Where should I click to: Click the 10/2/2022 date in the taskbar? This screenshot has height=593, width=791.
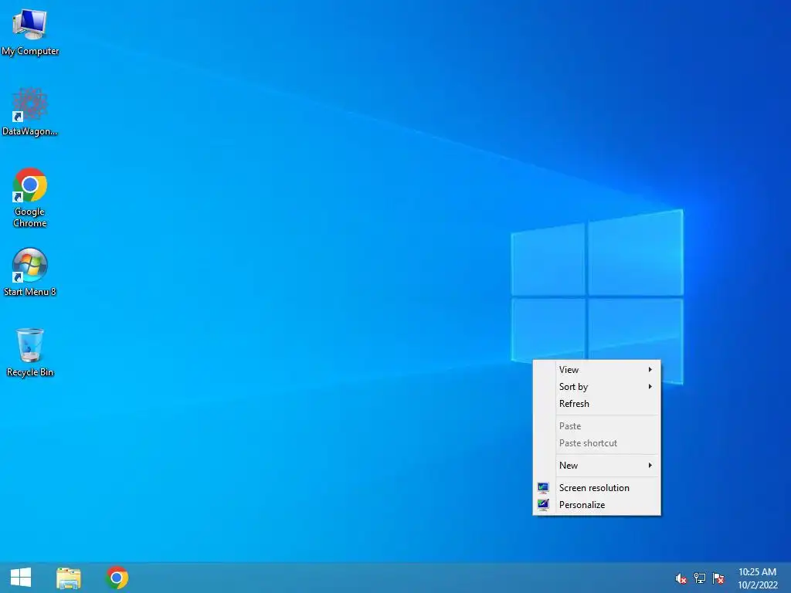click(x=758, y=585)
